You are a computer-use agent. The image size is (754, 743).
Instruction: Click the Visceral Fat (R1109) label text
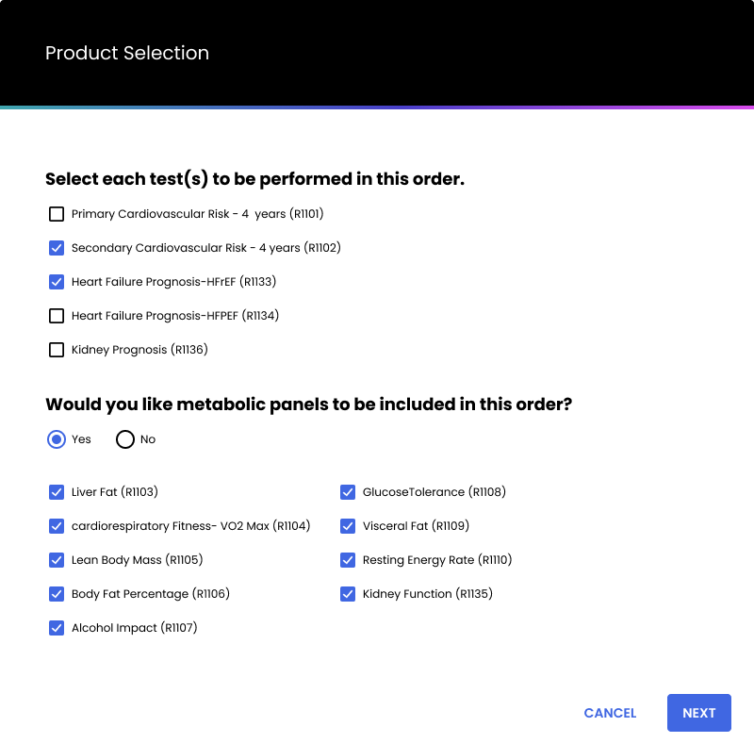point(416,526)
